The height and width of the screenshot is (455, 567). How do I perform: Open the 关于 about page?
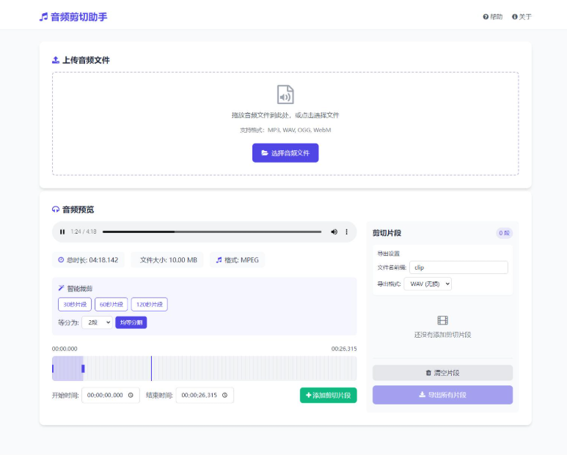click(522, 16)
